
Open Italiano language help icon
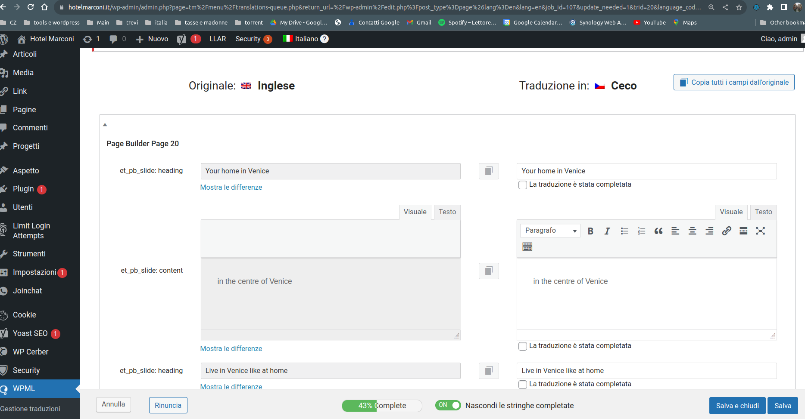tap(324, 39)
